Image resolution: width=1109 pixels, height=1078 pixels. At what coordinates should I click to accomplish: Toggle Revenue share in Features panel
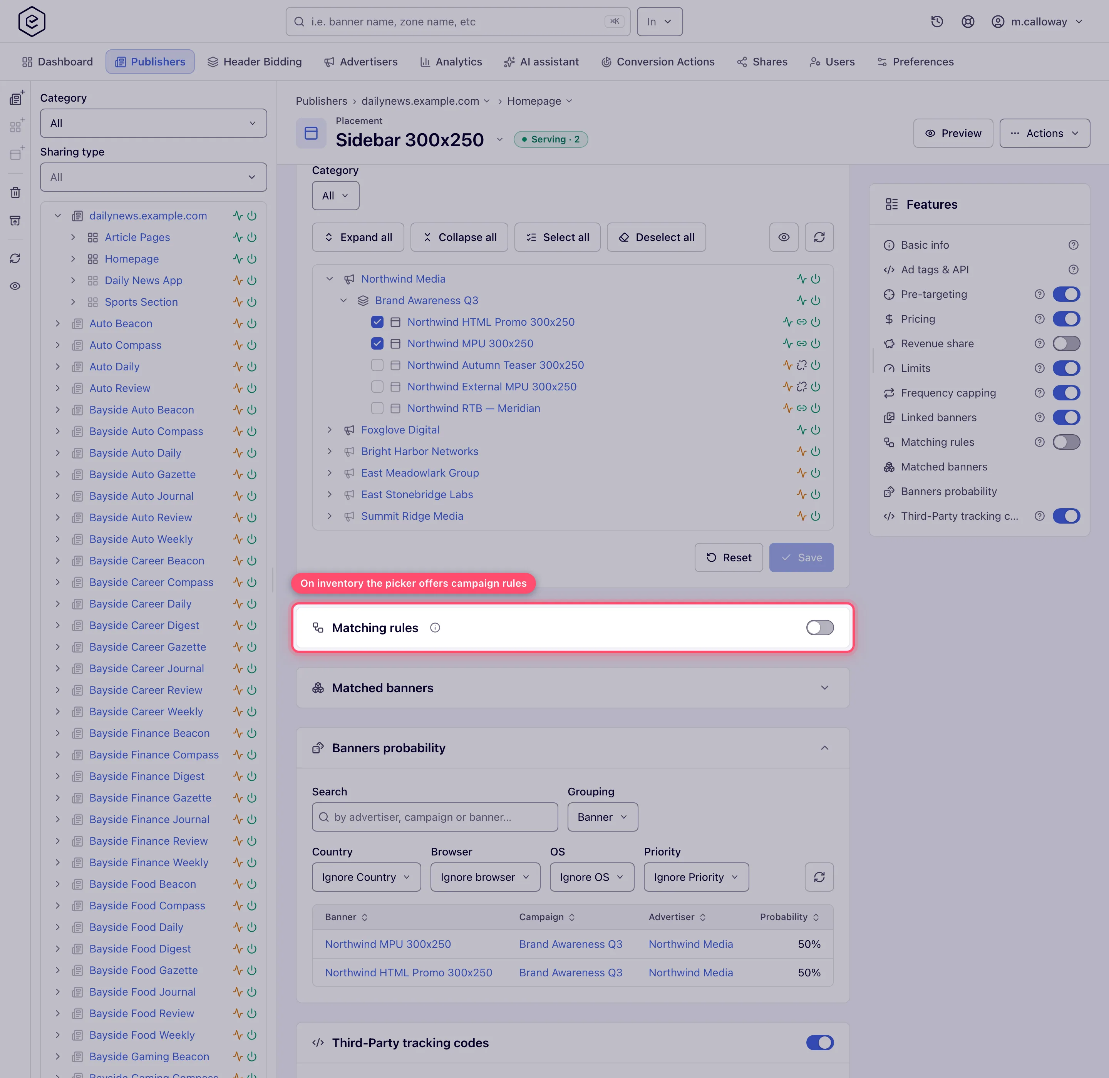pos(1066,344)
